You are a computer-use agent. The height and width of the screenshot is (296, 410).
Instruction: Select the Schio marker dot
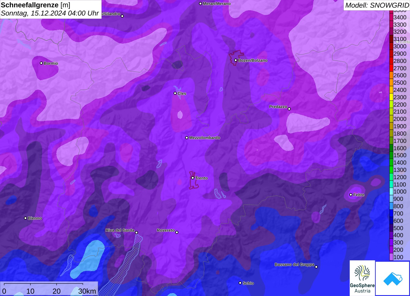point(240,283)
